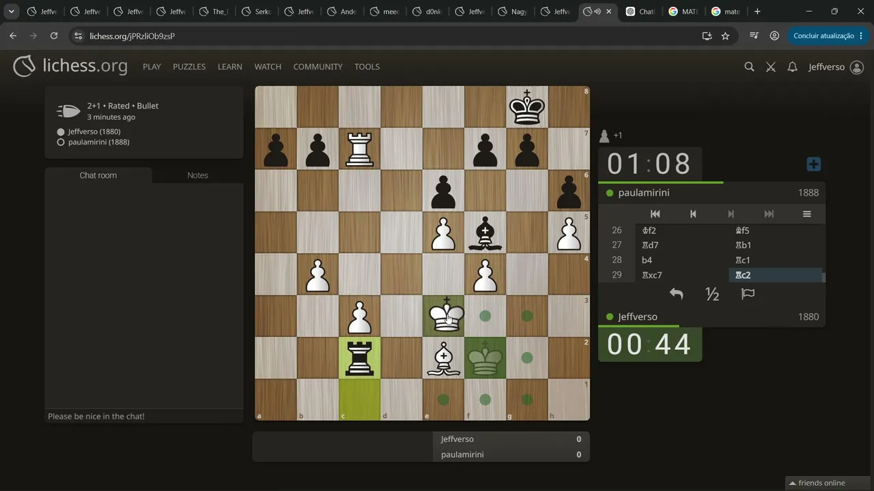The image size is (874, 491).
Task: Open the Jeffverso (1880) link in the game info
Action: (94, 132)
